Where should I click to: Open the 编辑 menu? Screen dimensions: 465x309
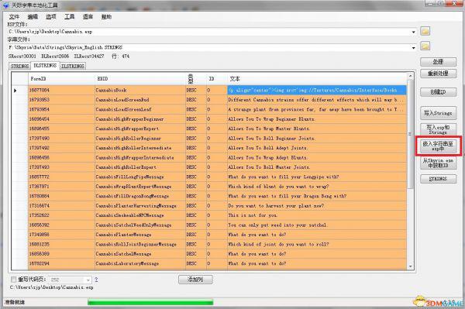point(33,16)
